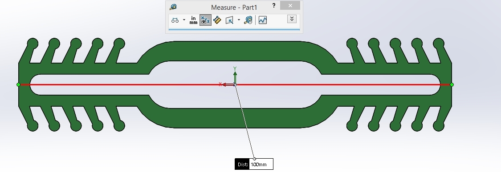The width and height of the screenshot is (501, 172).
Task: Click the help question mark button
Action: click(273, 6)
